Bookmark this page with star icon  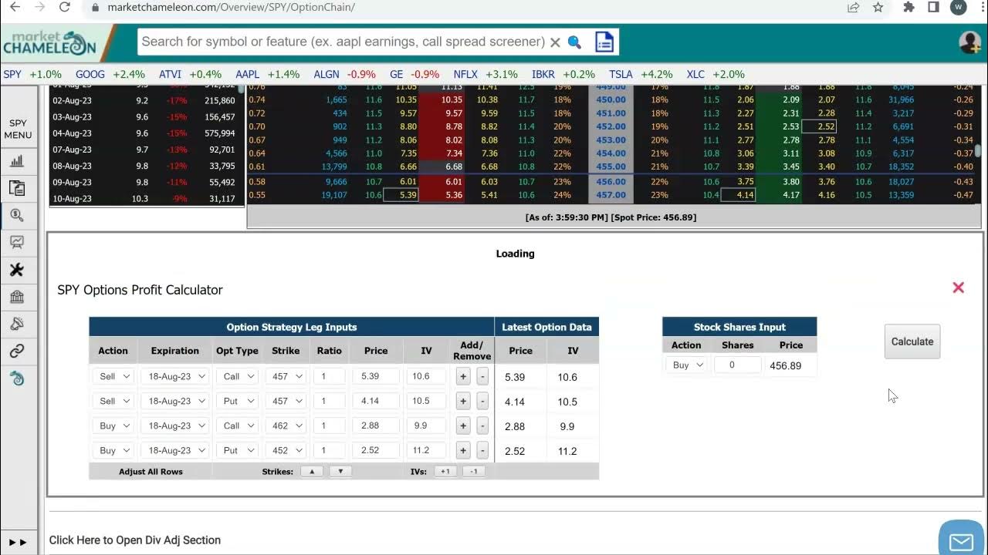(878, 7)
